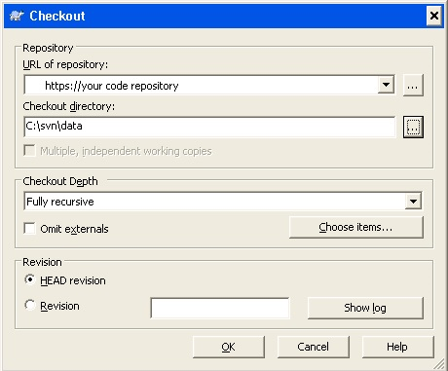
Task: Grab the resize grip at dialog corner
Action: (439, 364)
